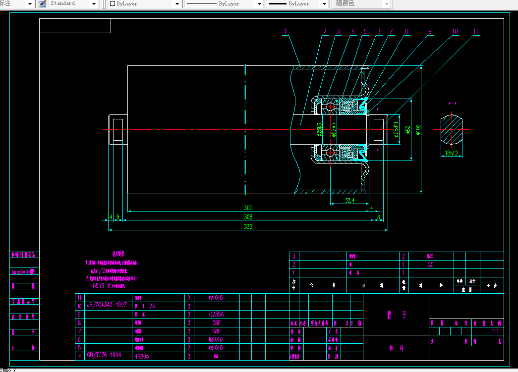This screenshot has width=518, height=372.
Task: Select the 332 overall length dimension
Action: [248, 226]
